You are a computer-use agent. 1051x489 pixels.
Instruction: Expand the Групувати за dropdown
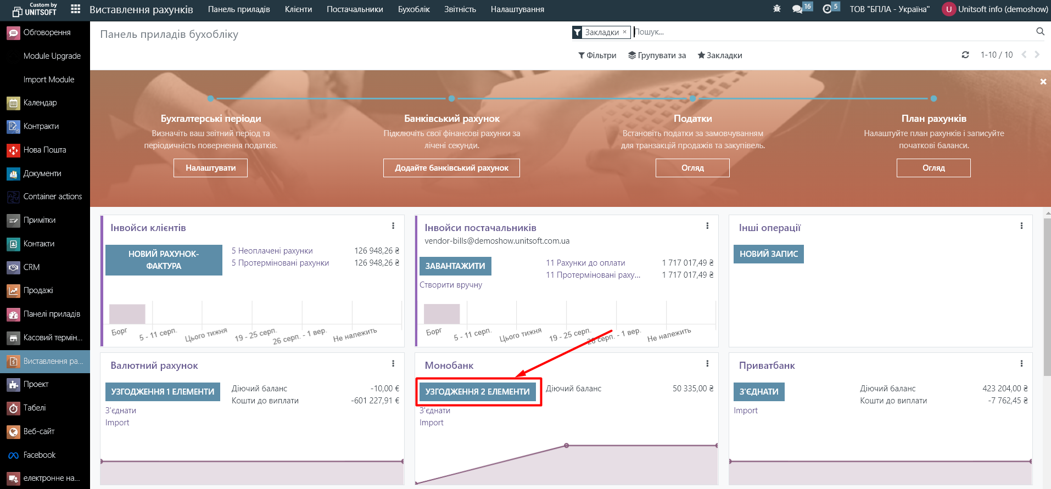point(657,55)
